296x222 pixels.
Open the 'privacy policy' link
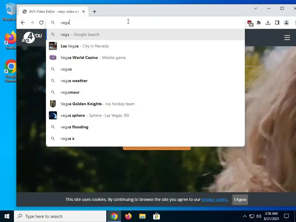(x=214, y=199)
